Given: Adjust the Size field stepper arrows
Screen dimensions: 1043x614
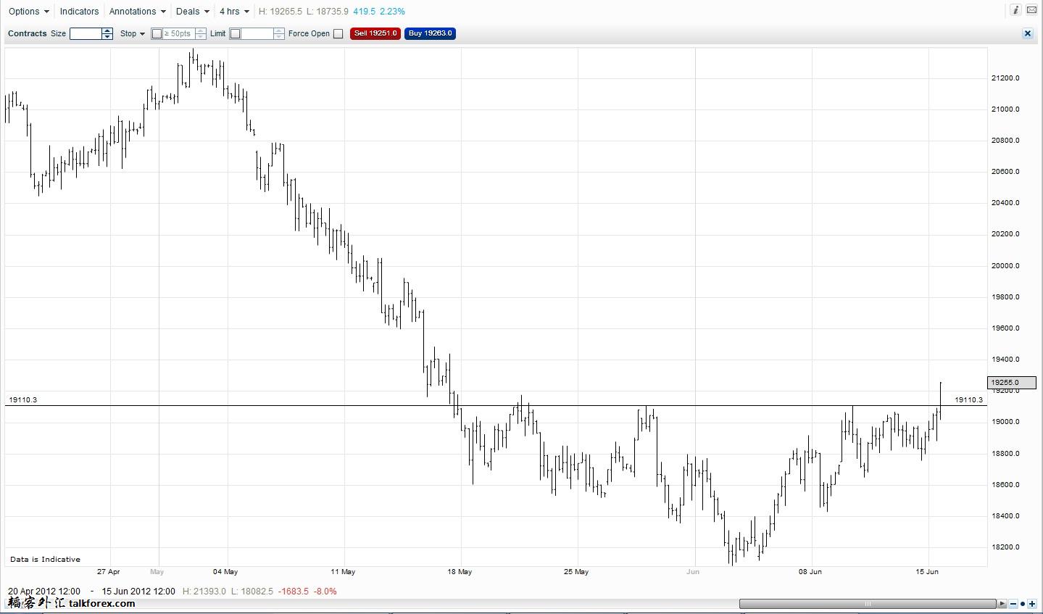Looking at the screenshot, I should [107, 33].
